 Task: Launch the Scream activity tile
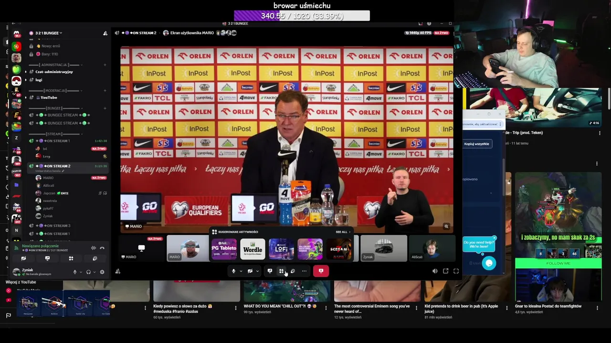(339, 249)
